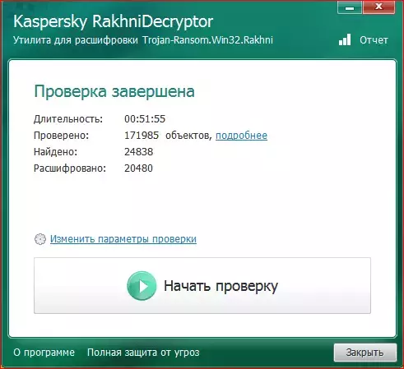404x369 pixels.
Task: Select found count 24838
Action: [138, 152]
